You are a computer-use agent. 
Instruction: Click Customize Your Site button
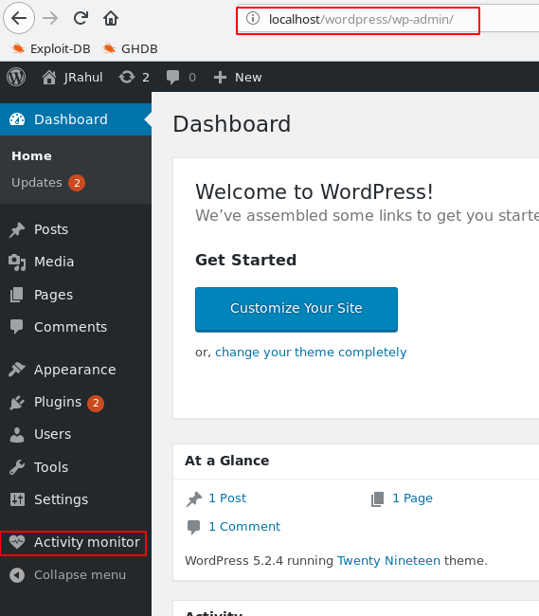click(296, 309)
